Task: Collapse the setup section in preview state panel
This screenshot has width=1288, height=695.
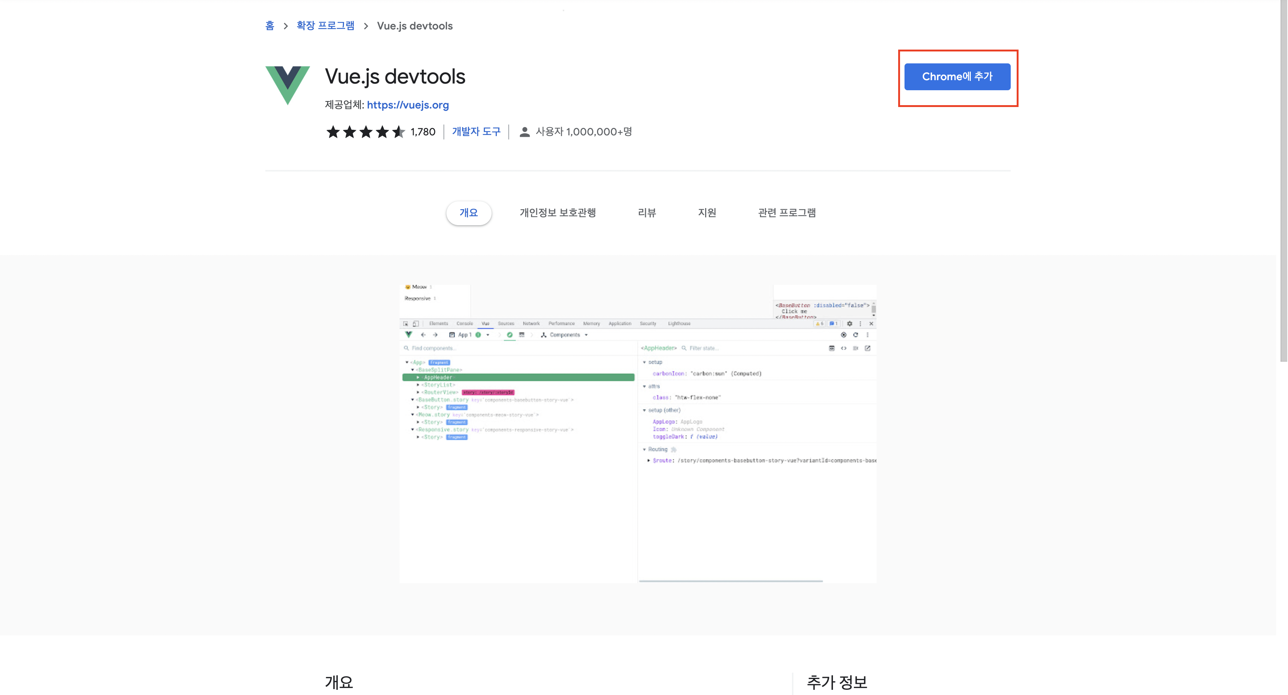Action: (644, 362)
